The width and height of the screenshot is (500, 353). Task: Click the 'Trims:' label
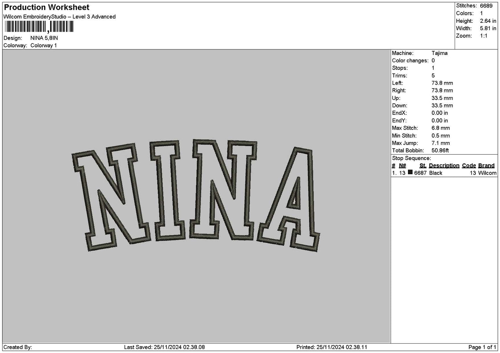(400, 76)
